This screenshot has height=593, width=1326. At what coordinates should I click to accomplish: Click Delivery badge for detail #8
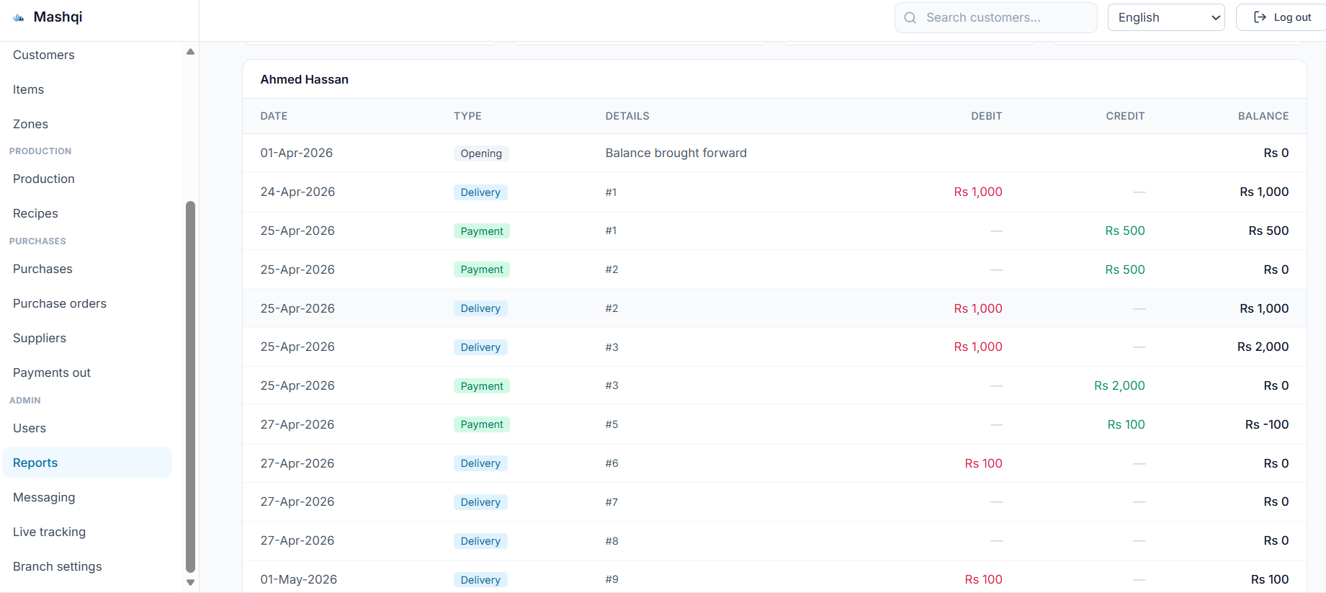[480, 541]
